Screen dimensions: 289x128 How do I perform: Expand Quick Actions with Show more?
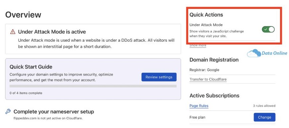click(198, 45)
